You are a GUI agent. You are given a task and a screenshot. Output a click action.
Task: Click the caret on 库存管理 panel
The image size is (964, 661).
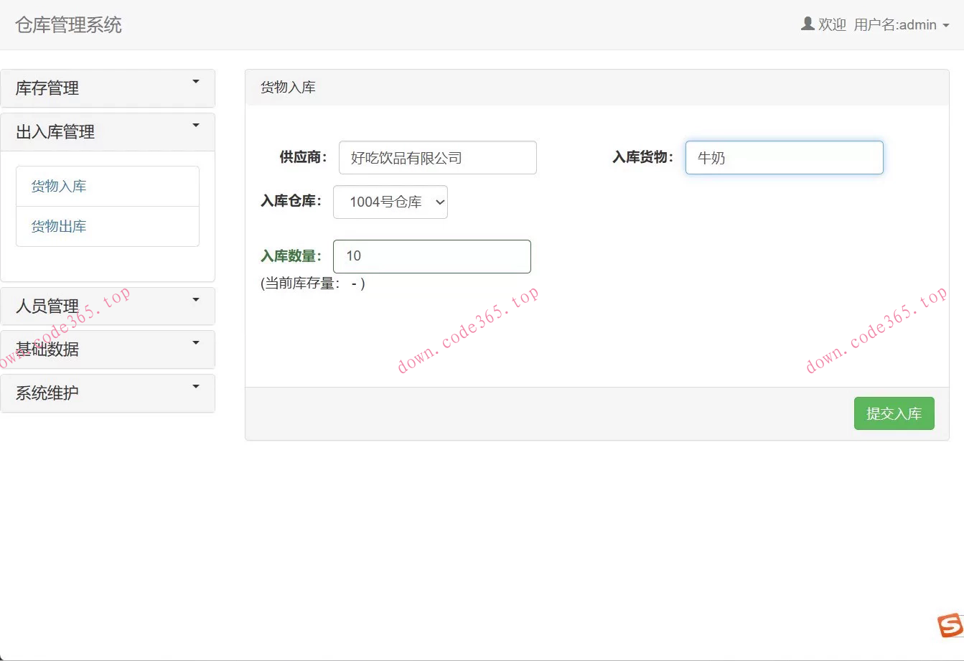[x=196, y=81]
